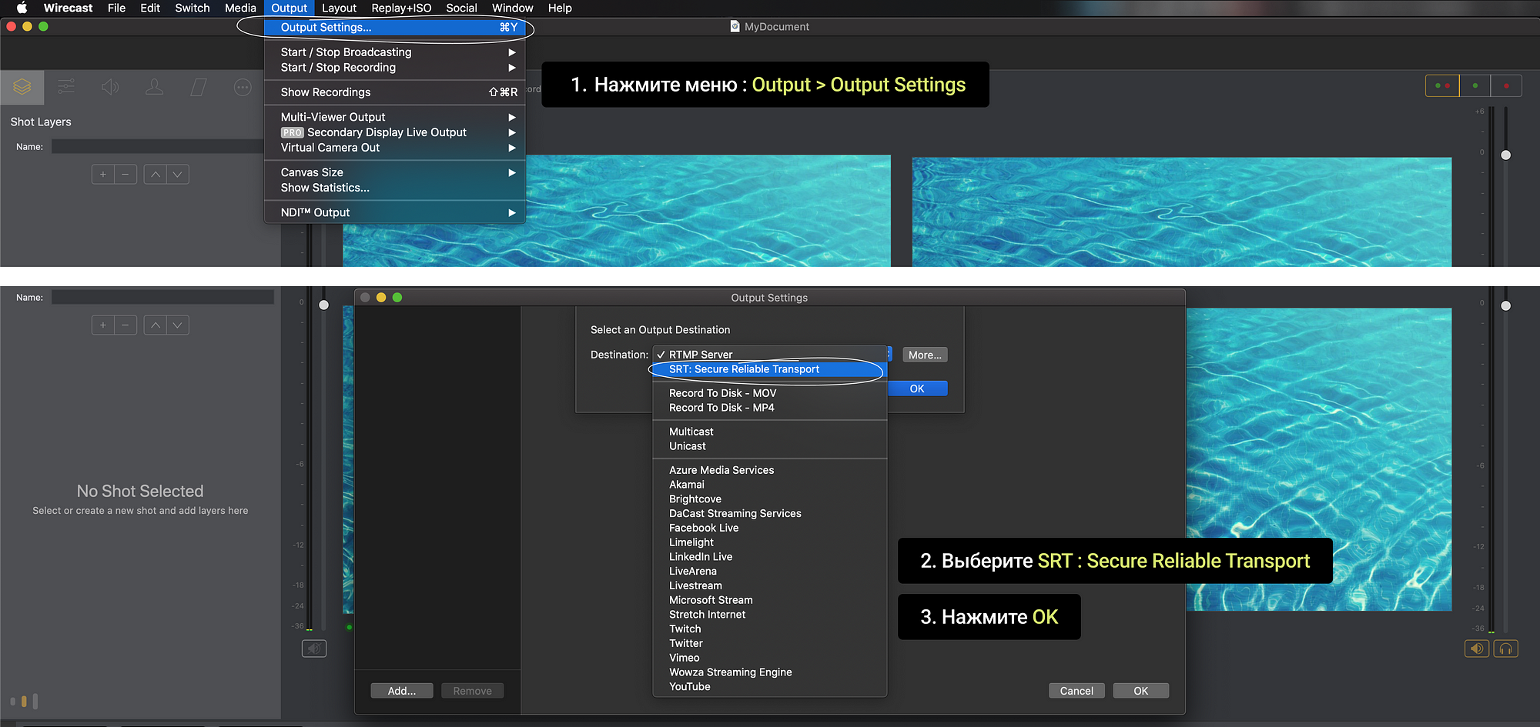Click top right volume slider knob
Viewport: 1540px width, 727px height.
[1506, 155]
